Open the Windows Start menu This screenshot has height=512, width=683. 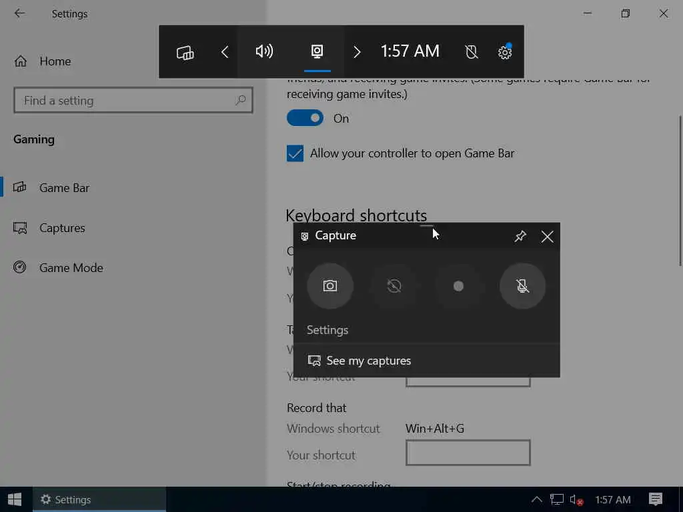15,499
